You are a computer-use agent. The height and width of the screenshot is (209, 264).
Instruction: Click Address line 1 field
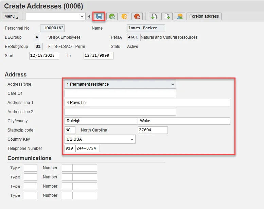click(x=147, y=103)
